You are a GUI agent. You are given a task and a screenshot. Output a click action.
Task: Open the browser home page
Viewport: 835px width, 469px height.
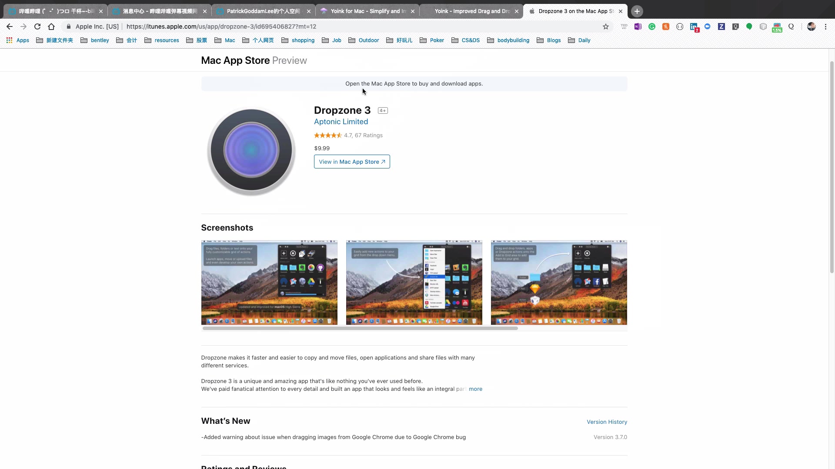click(x=51, y=26)
